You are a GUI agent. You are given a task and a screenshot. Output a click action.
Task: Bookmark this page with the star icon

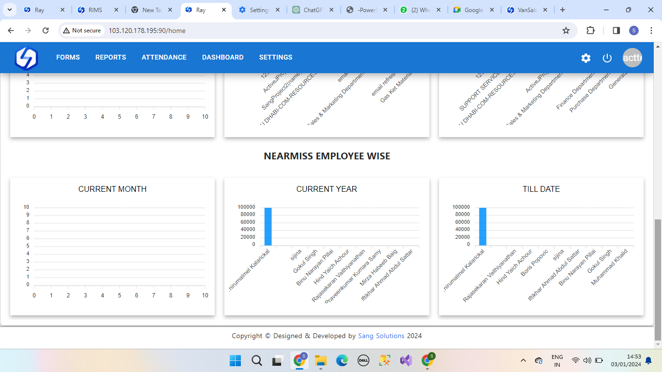point(566,31)
